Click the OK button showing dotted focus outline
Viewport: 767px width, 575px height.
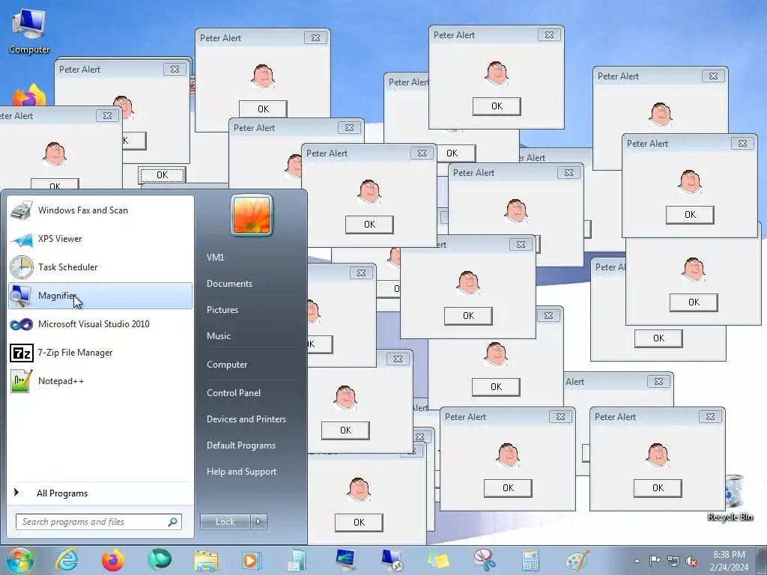[x=162, y=175]
